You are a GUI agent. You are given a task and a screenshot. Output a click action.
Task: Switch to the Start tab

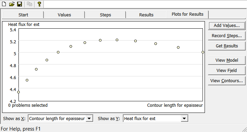(x=23, y=15)
